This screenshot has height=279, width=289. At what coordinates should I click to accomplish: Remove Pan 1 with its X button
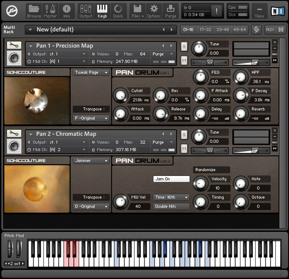click(x=275, y=42)
